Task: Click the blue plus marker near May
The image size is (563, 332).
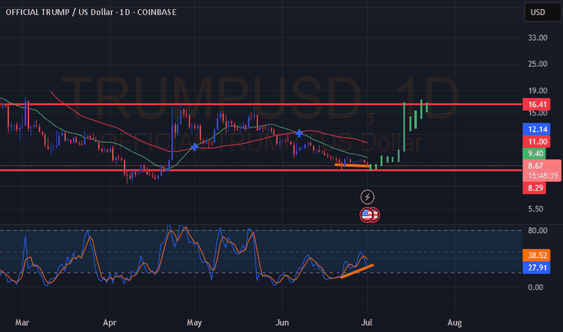Action: 195,147
